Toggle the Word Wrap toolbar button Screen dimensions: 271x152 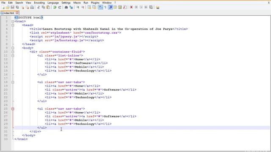(100, 7)
